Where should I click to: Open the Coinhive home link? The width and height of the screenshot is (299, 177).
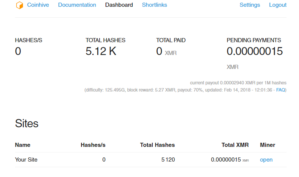[x=38, y=5]
